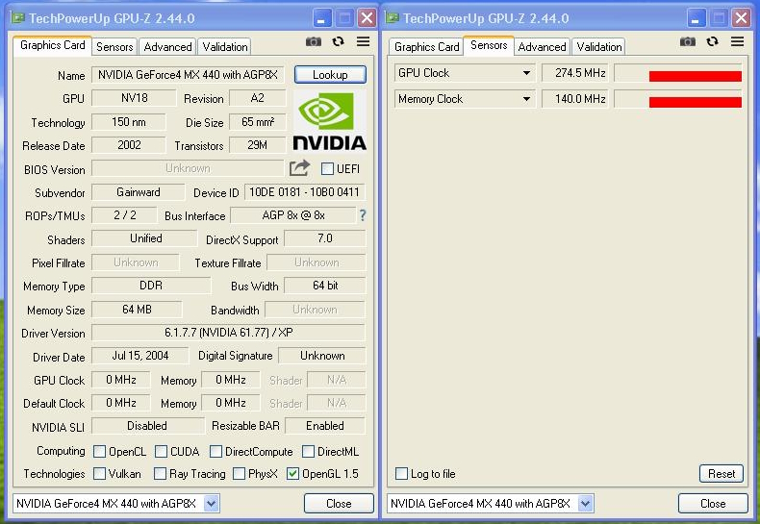Toggle the UEFI checkbox

(328, 168)
